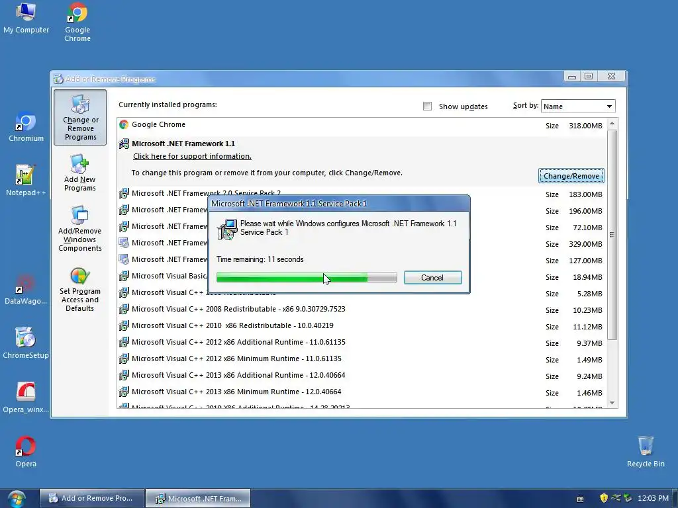This screenshot has height=508, width=678.
Task: Maximize the Add or Remove Programs window
Action: (589, 77)
